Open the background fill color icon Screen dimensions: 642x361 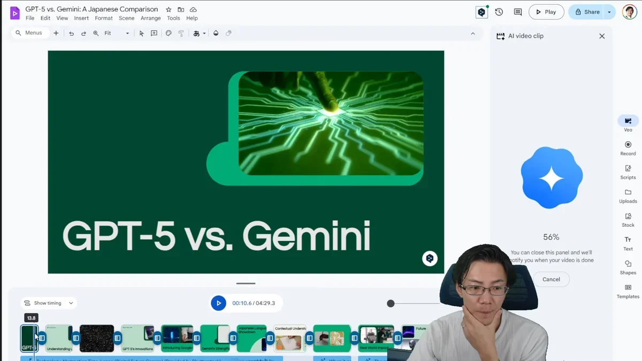click(216, 33)
